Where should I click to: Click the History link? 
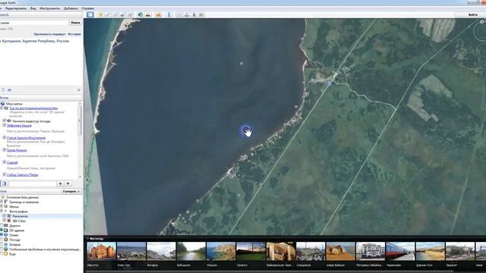74,34
